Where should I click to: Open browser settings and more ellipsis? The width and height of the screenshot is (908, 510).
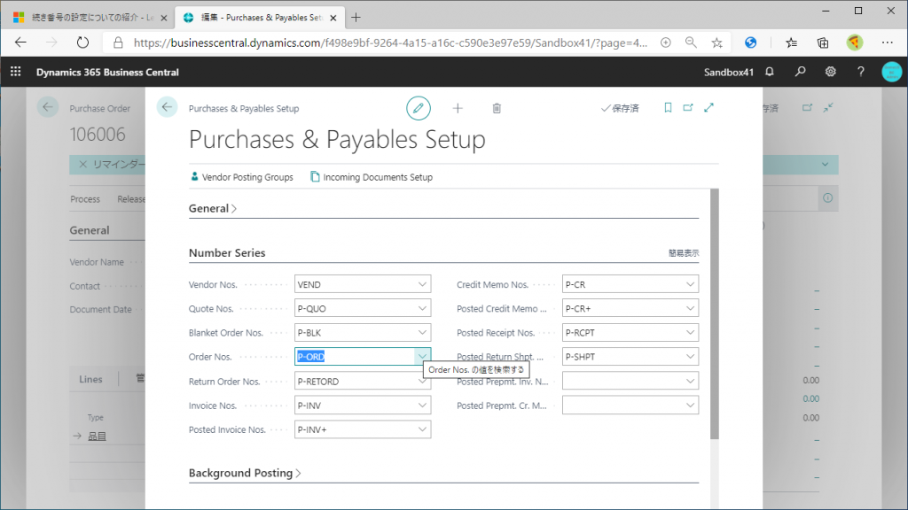887,42
